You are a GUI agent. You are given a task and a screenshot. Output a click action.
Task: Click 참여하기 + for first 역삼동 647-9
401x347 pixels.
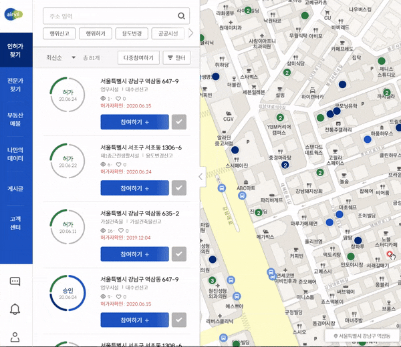(x=135, y=122)
